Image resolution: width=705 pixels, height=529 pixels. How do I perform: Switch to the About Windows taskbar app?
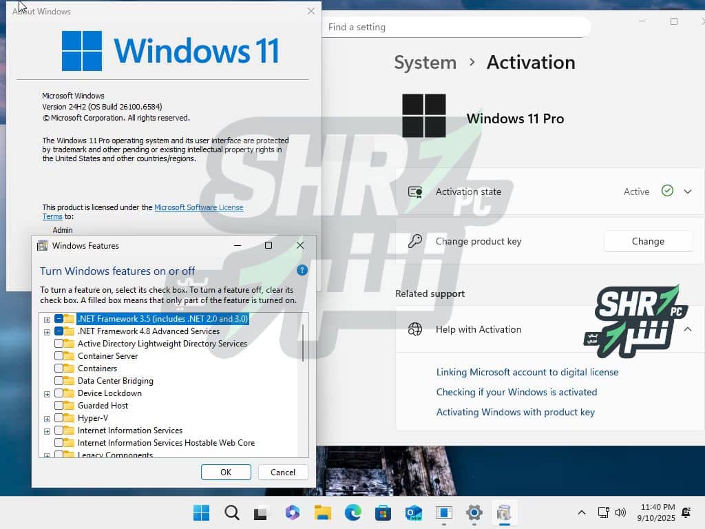coord(444,512)
